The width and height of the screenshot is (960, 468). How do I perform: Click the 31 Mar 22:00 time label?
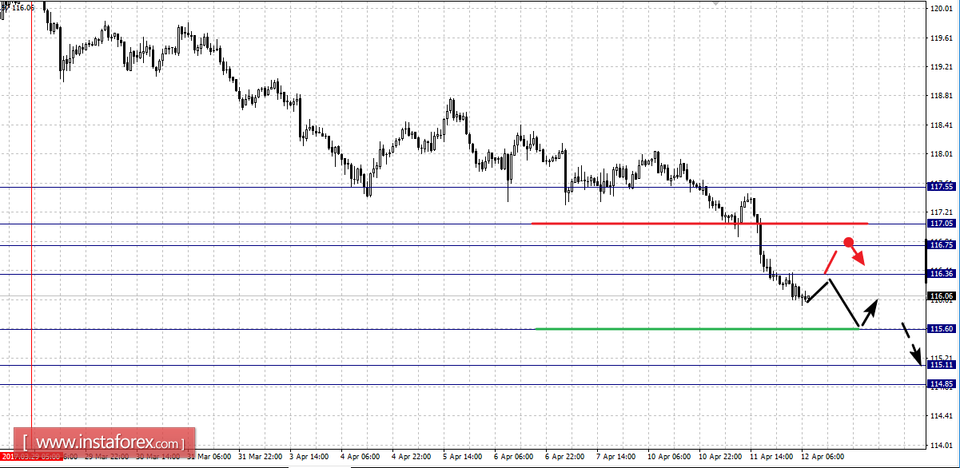tap(261, 457)
